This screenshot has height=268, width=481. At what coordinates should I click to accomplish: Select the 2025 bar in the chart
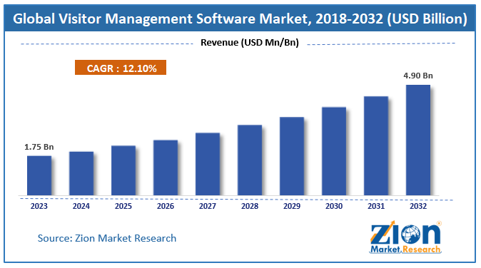pos(123,170)
